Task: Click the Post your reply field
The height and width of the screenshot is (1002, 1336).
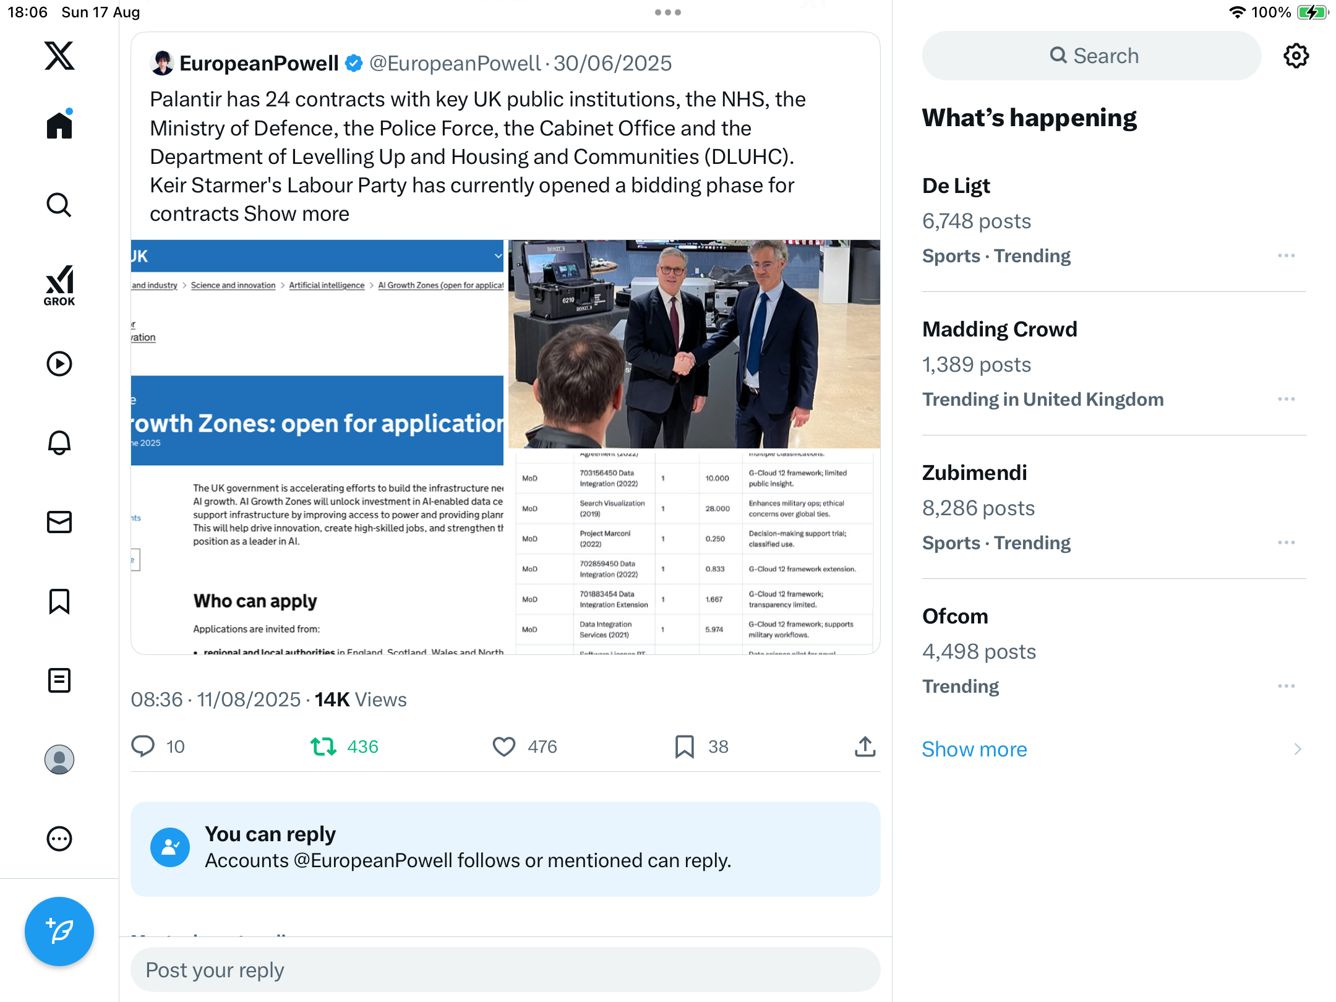Action: (505, 970)
